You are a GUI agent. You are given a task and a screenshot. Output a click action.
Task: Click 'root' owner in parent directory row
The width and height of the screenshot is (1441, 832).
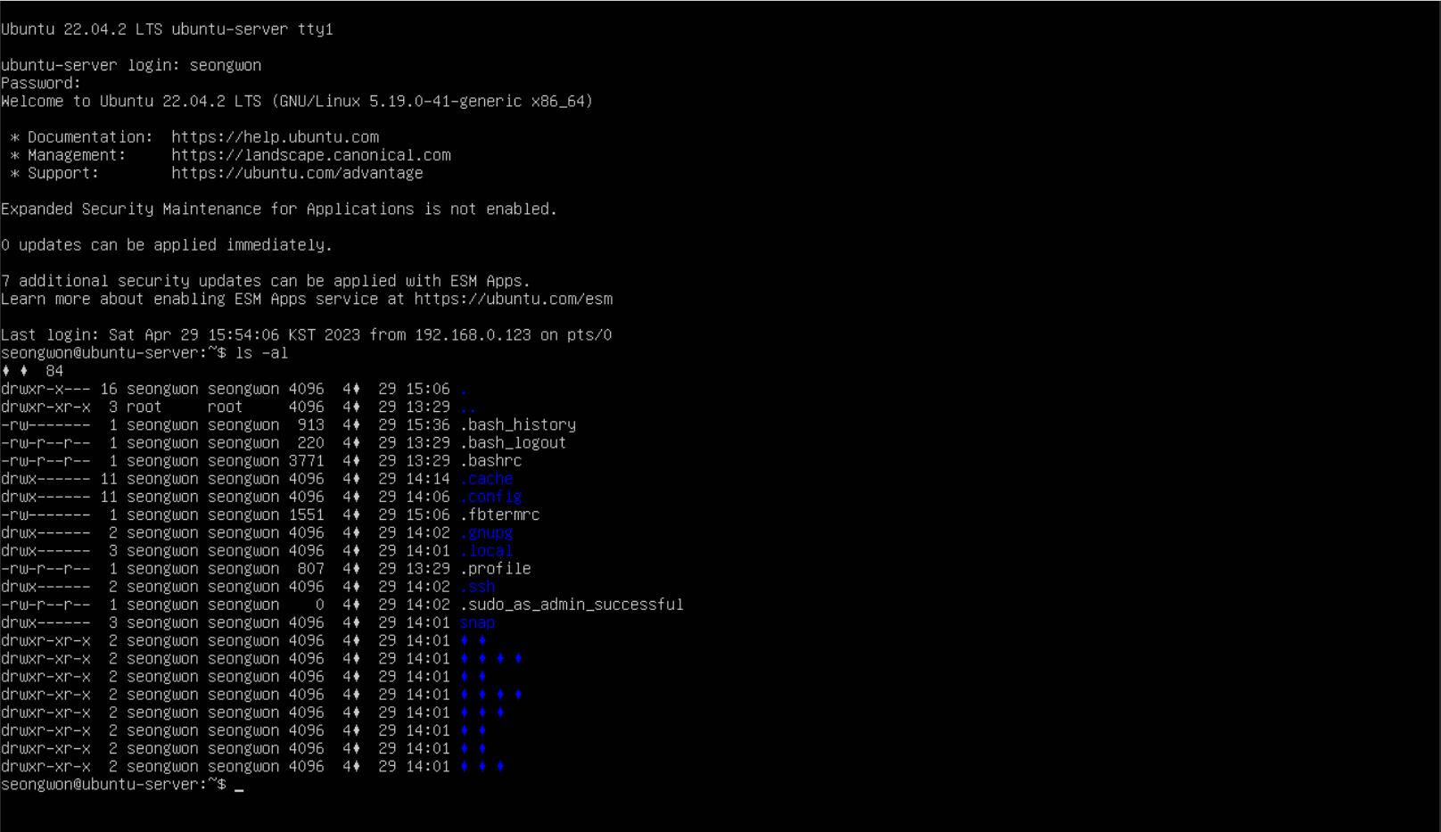144,408
